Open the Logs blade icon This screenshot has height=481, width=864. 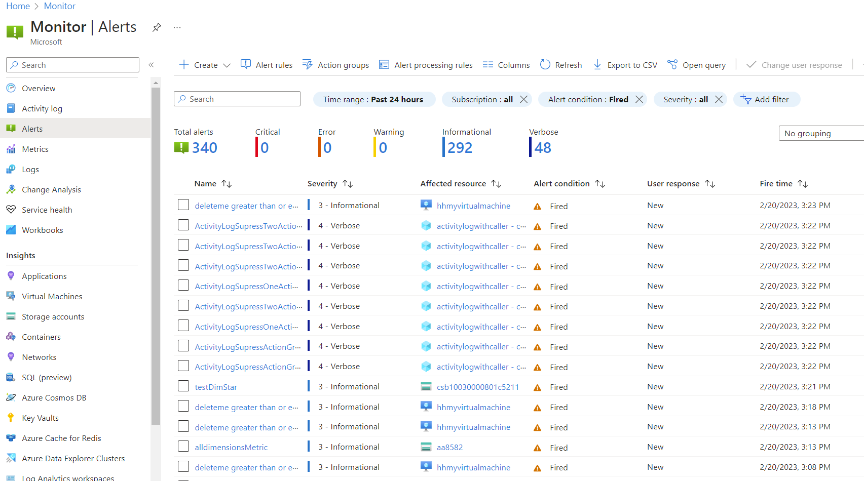pyautogui.click(x=11, y=169)
